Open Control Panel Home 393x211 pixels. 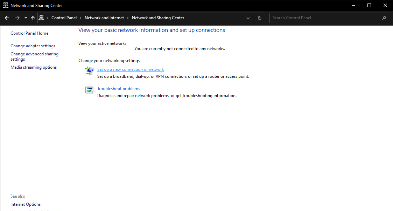29,33
